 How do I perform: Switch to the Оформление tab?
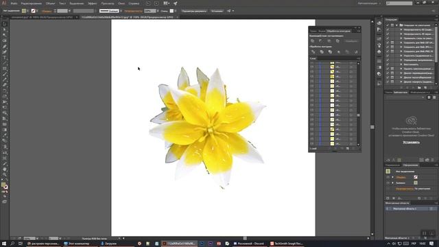click(x=411, y=165)
